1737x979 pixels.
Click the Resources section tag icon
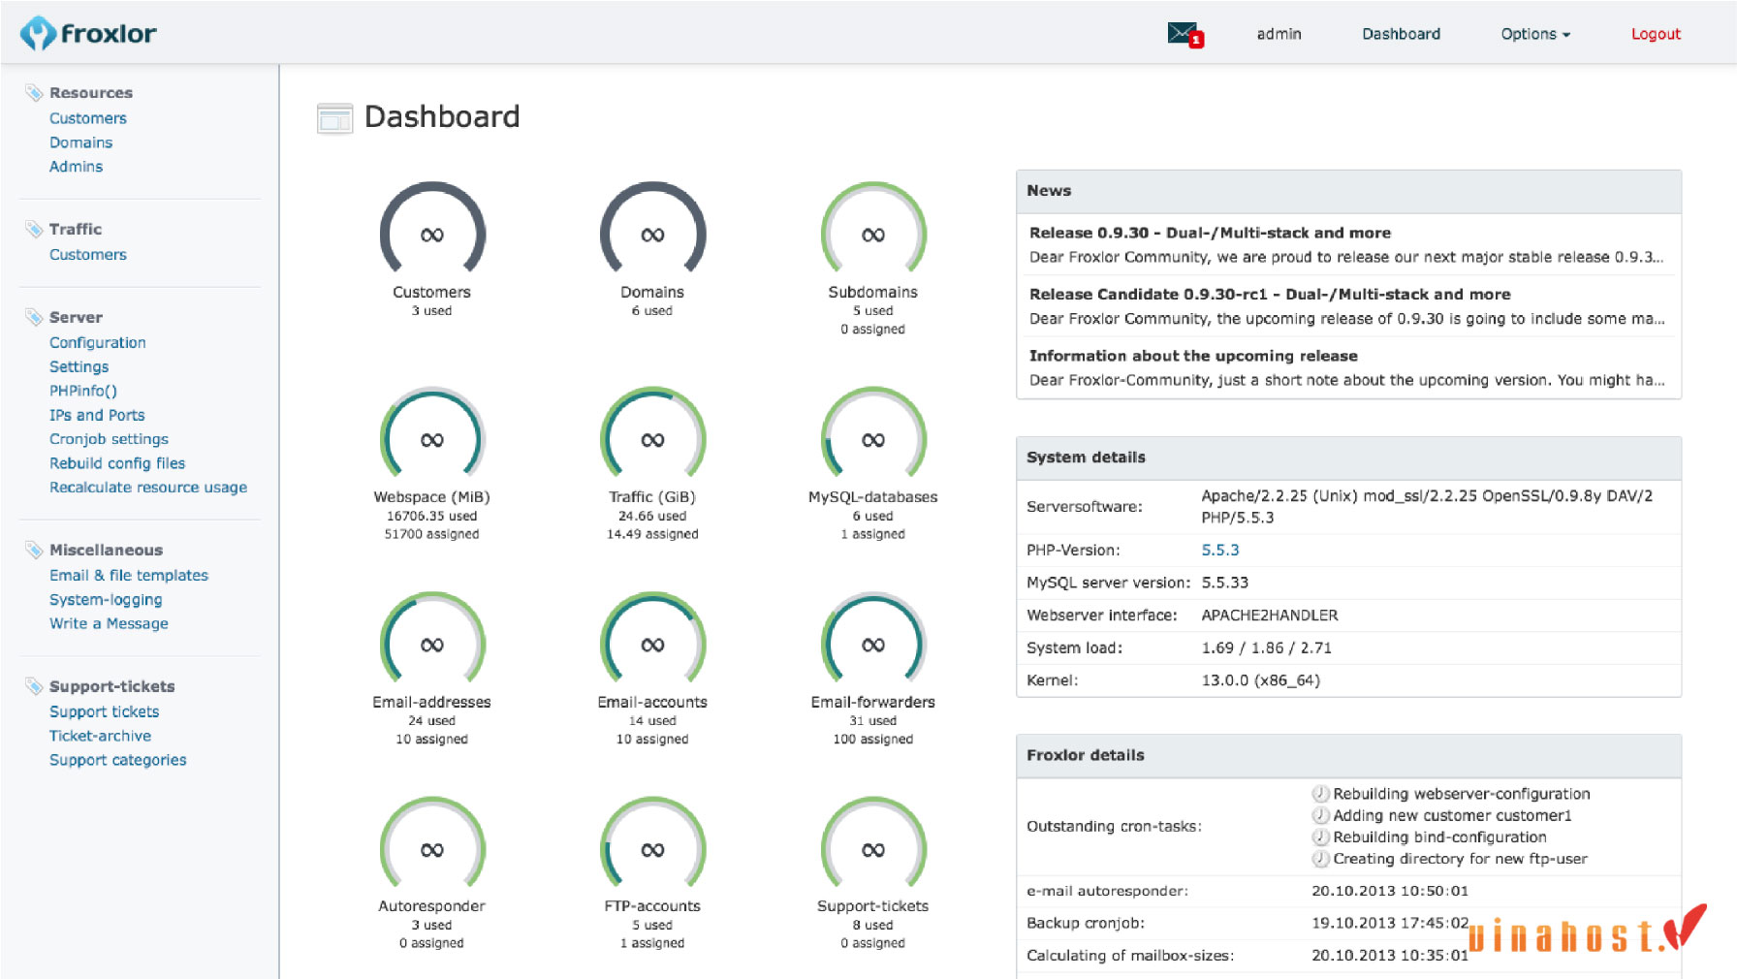click(x=34, y=93)
